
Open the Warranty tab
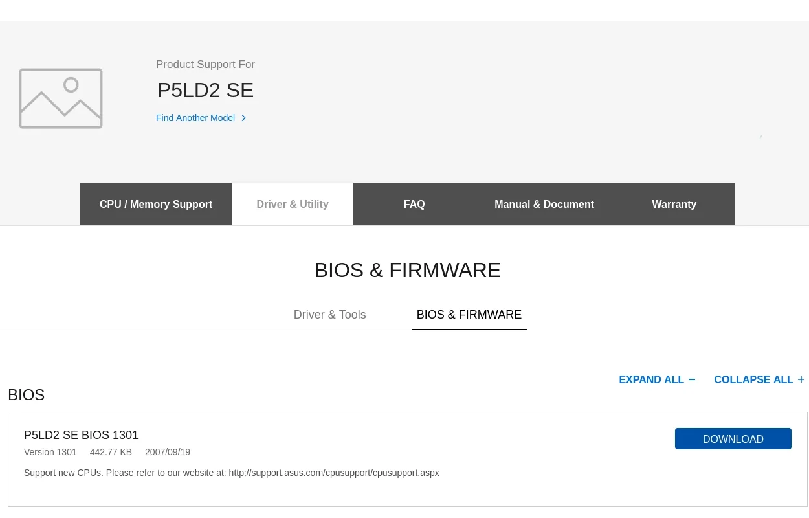tap(674, 204)
